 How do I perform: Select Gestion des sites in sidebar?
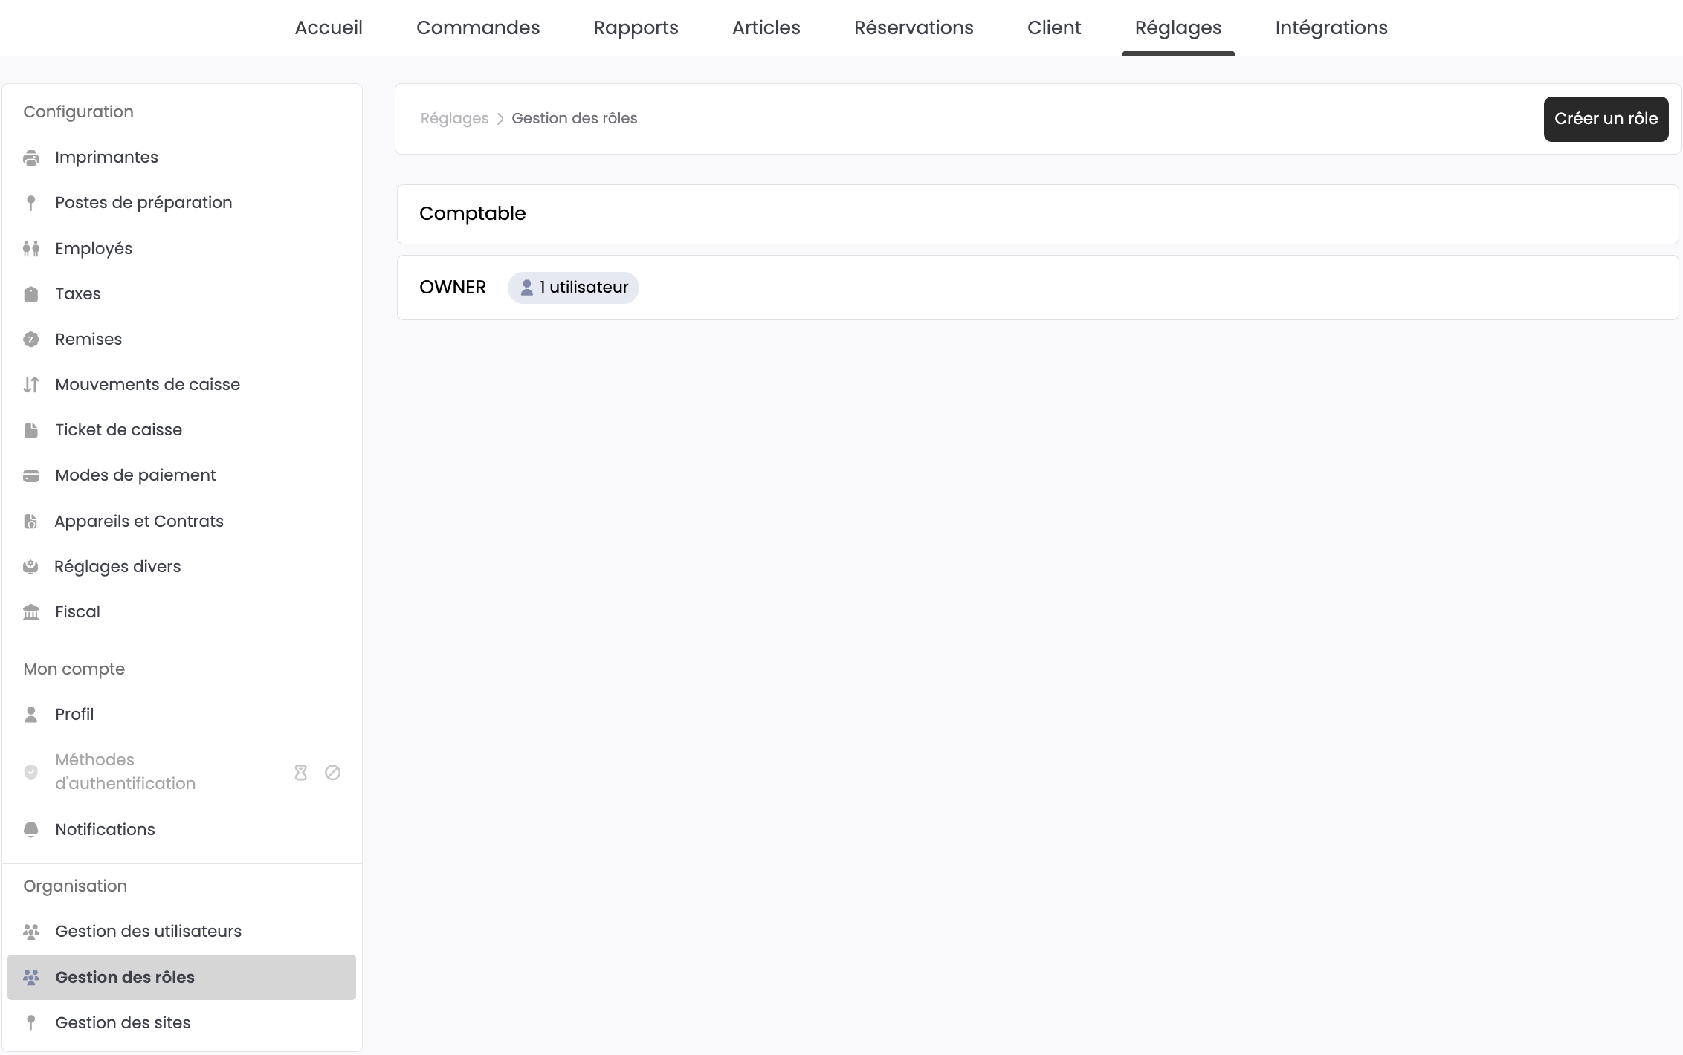click(x=123, y=1023)
